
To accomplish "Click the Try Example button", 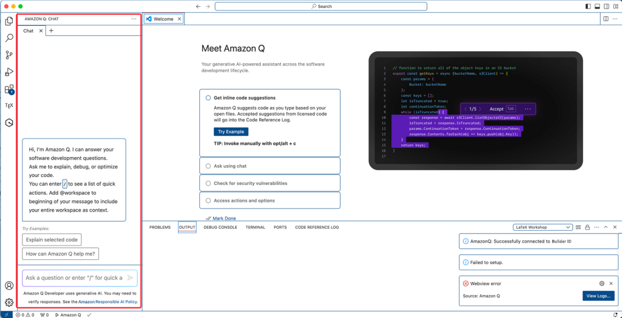I will point(232,132).
